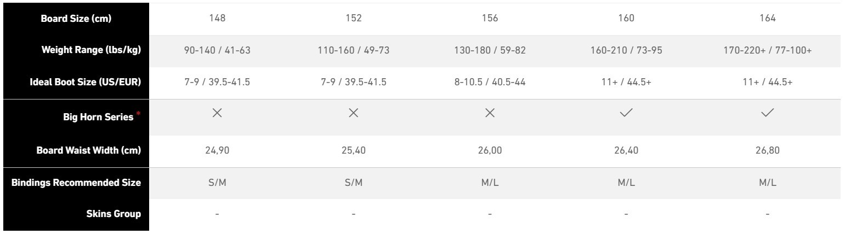Click the checkmark in the 164 column
The height and width of the screenshot is (234, 845).
click(768, 113)
